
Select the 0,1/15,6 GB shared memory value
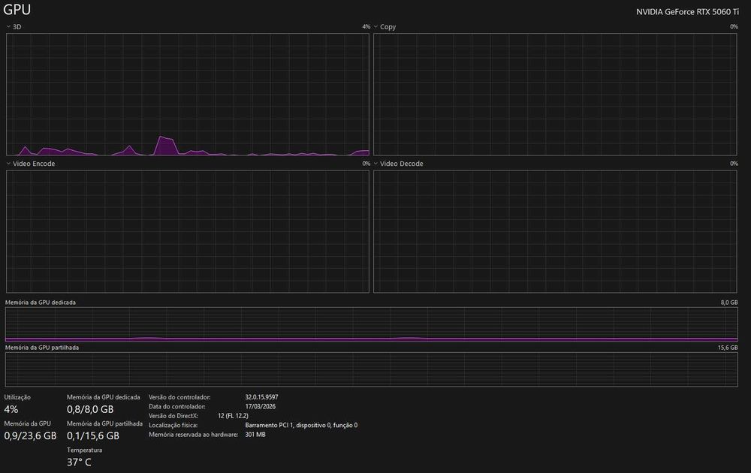pos(93,435)
